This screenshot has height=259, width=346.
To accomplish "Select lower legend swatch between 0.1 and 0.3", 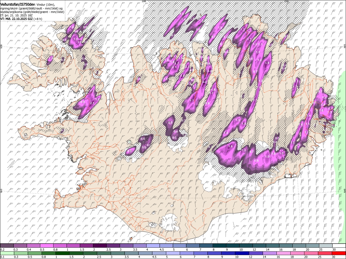I will [7, 253].
